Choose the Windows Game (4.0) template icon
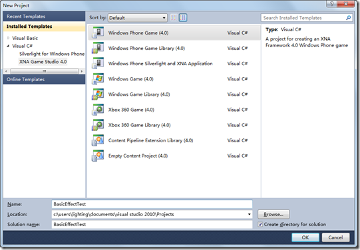Image resolution: width=360 pixels, height=250 pixels. point(98,78)
